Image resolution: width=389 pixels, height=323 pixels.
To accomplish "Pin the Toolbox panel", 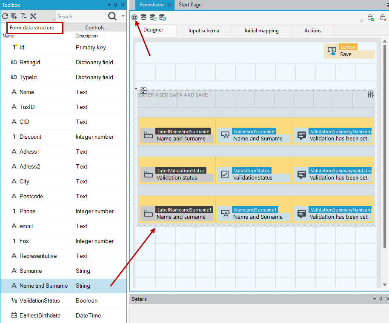I will (x=116, y=5).
